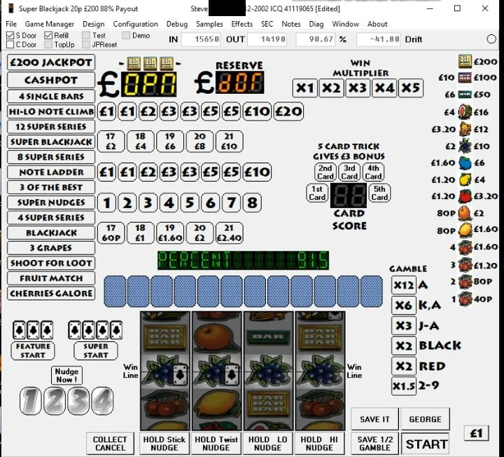Click the green PERCENT alpha display
This screenshot has width=504, height=457.
[244, 260]
